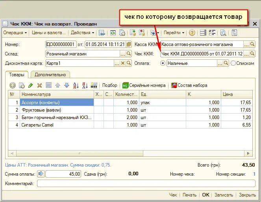Click the fill payment amount arrow button
The image size is (261, 202).
(41, 174)
